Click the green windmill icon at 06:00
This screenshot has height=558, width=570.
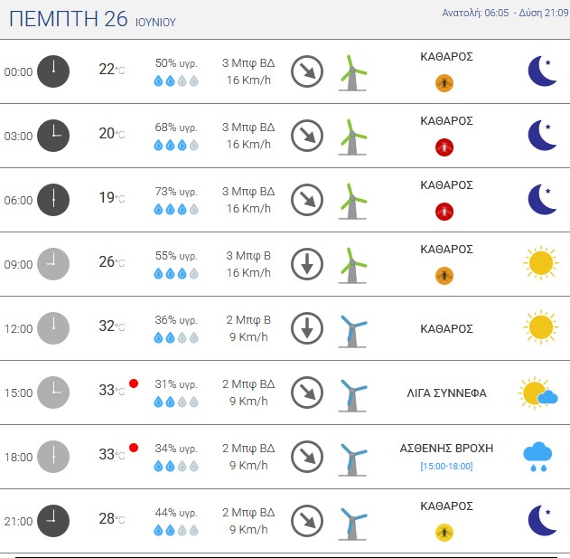point(352,201)
